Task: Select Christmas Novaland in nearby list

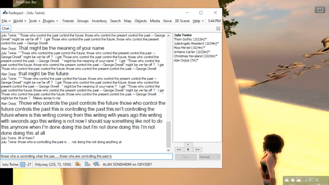Action: tap(195, 56)
